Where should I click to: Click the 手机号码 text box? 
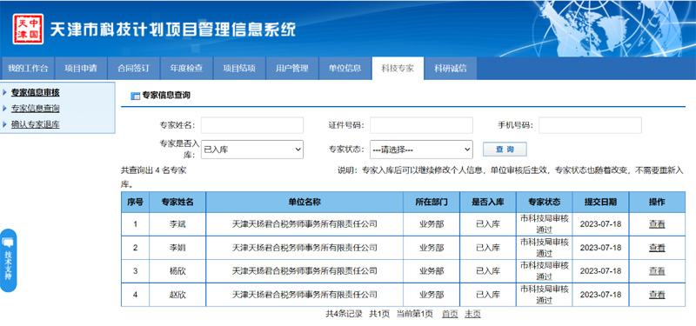tap(591, 125)
